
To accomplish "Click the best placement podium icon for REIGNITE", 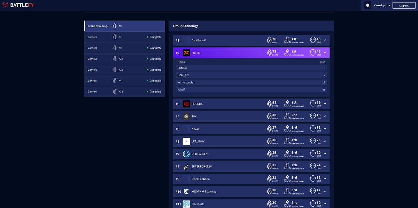I will (x=287, y=104).
